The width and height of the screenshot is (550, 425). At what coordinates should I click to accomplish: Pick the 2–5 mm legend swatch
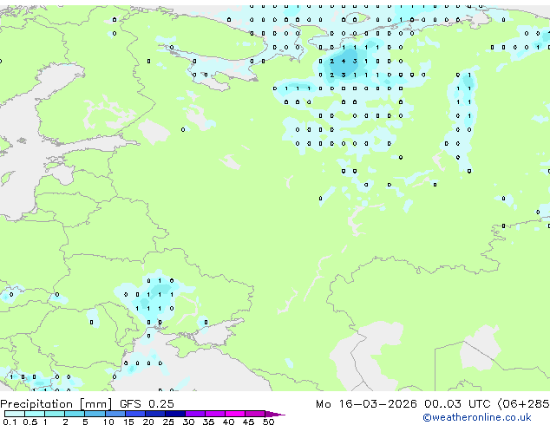(75, 414)
